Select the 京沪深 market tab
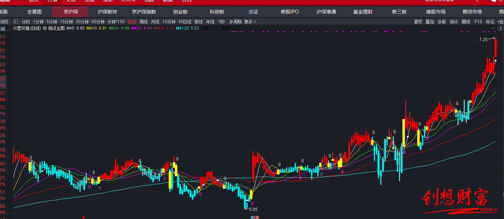Image resolution: width=504 pixels, height=219 pixels. click(71, 12)
